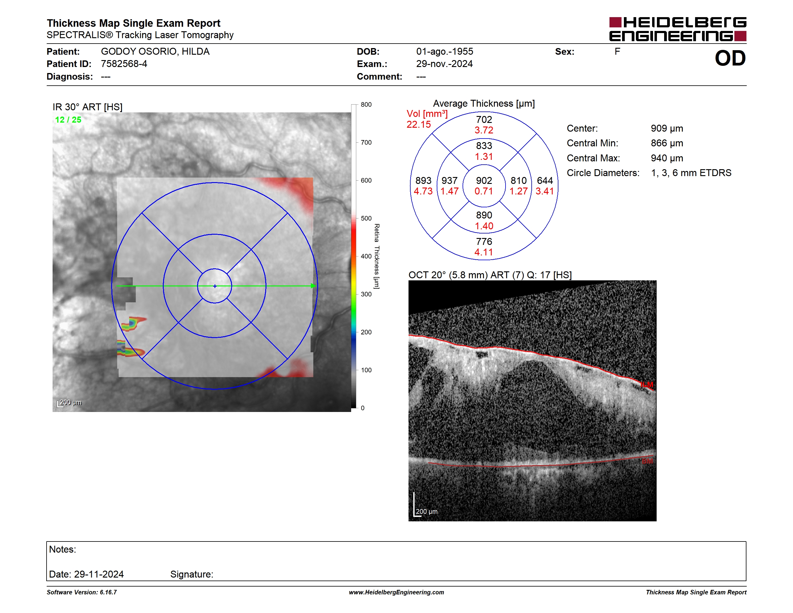Click the red ILM label on OCT scan
This screenshot has height=613, width=793.
(647, 385)
